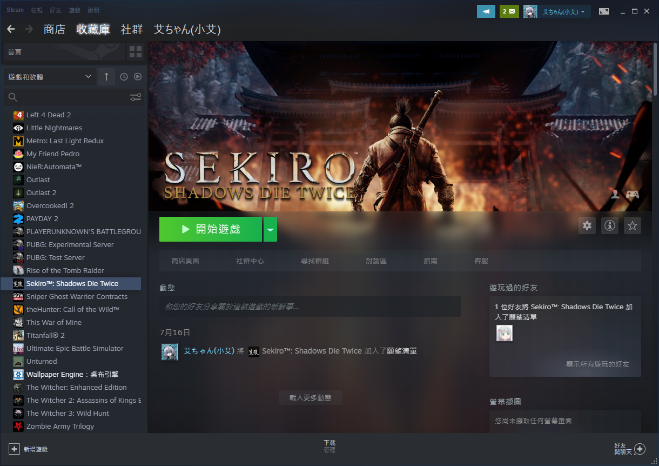Add Sekiro to favorites star
This screenshot has width=659, height=466.
tap(633, 225)
